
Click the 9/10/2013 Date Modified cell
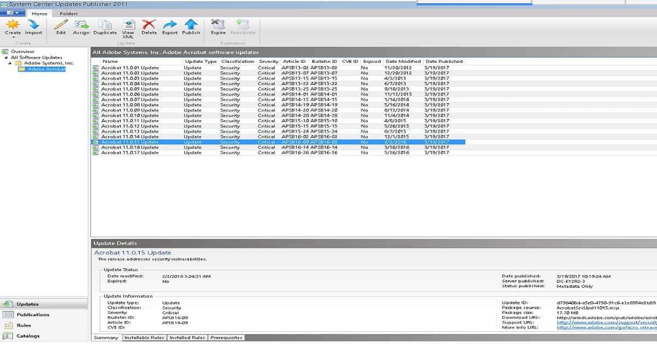point(397,89)
